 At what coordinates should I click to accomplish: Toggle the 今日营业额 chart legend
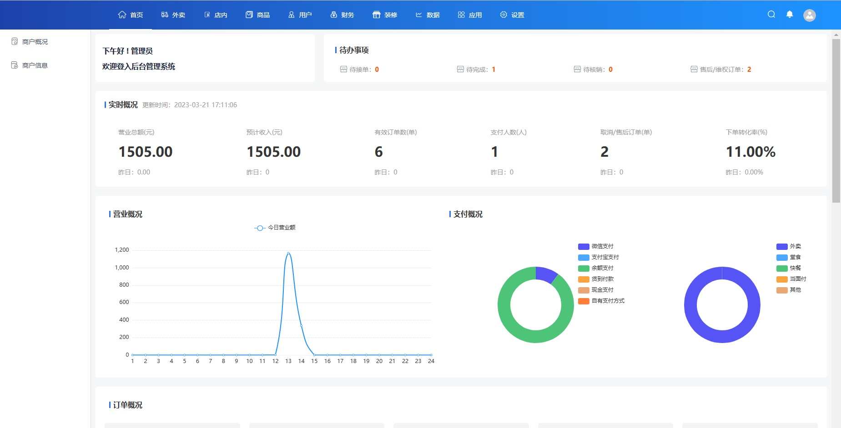tap(275, 228)
